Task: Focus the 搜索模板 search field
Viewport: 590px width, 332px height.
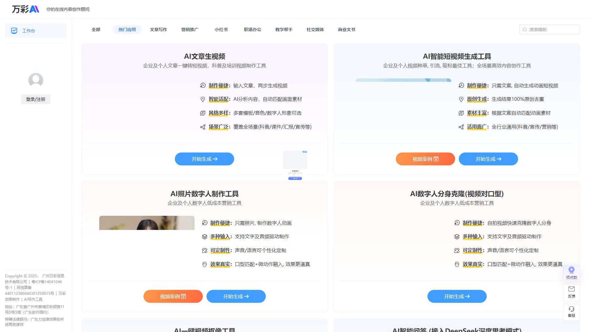Action: (549, 30)
